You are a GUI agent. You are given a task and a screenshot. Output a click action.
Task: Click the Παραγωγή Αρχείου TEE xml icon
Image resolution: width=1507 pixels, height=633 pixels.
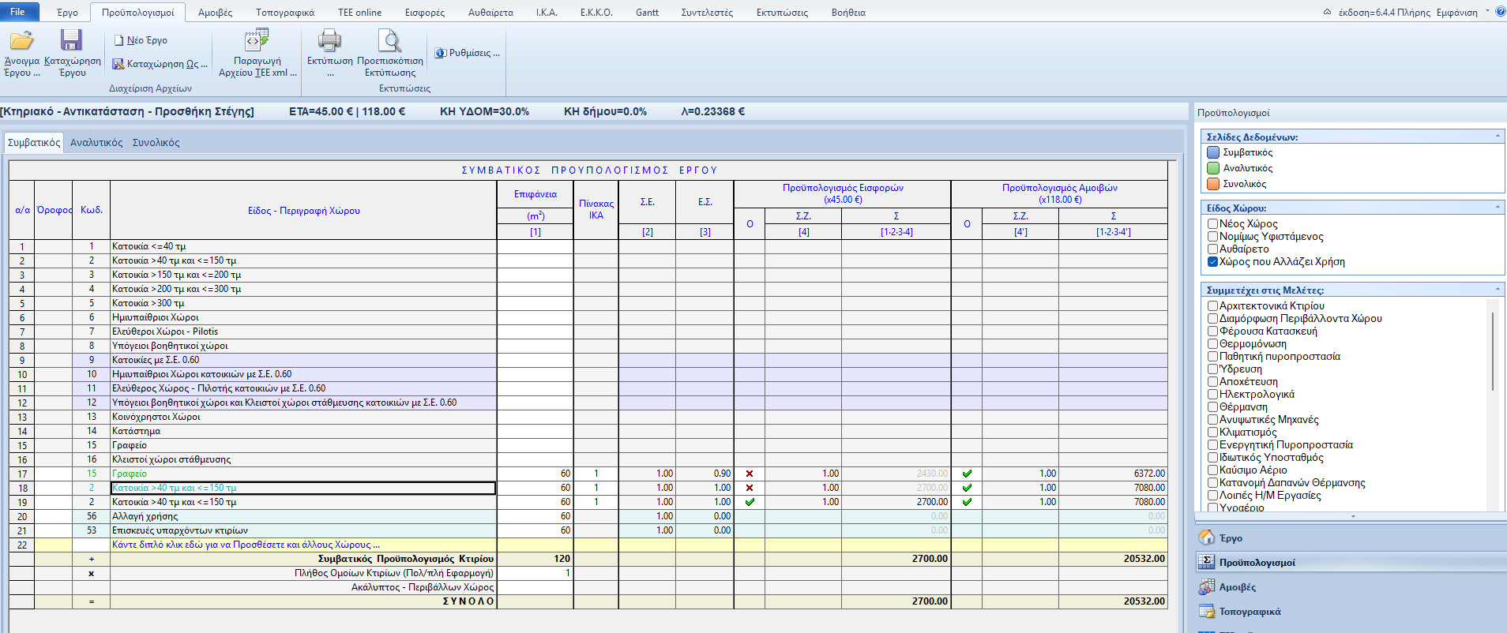click(x=257, y=41)
